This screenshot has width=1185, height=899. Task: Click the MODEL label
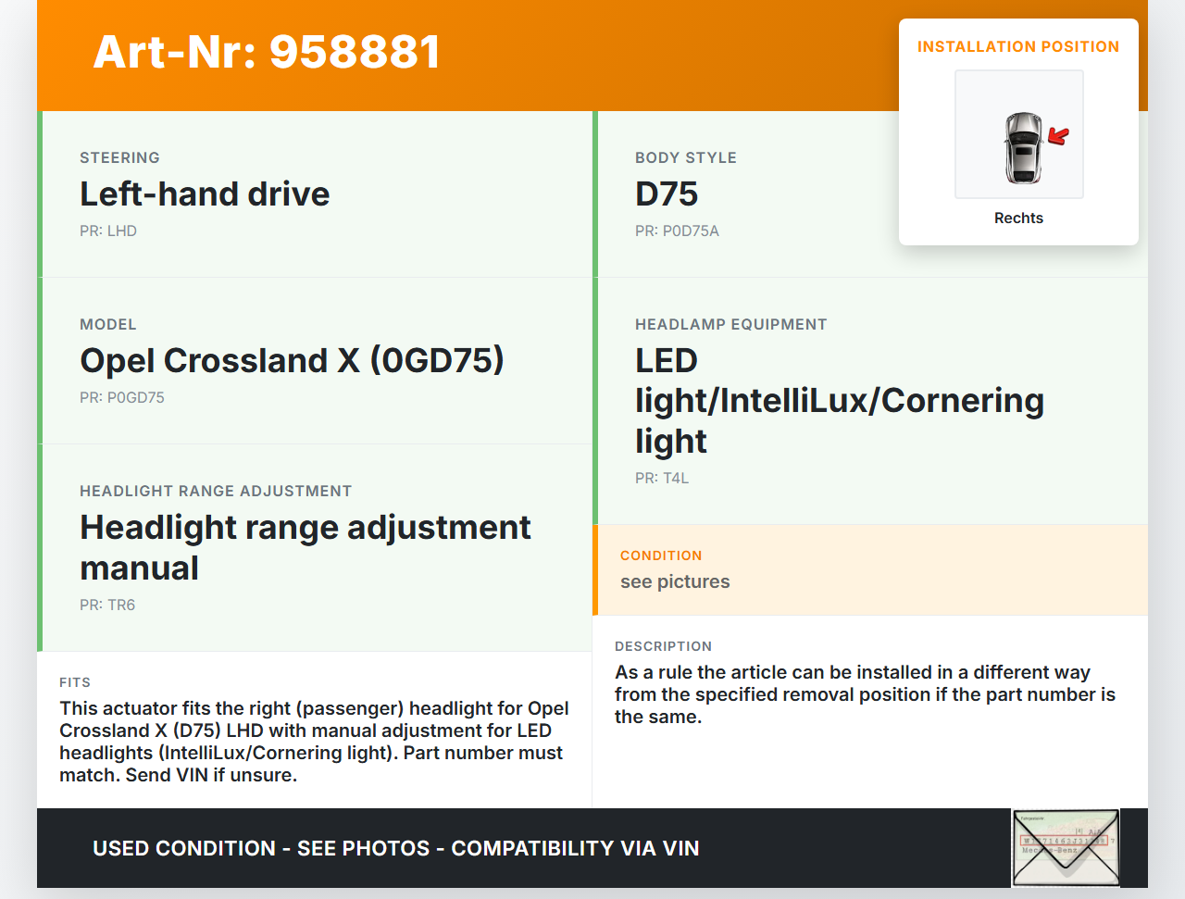(x=108, y=324)
